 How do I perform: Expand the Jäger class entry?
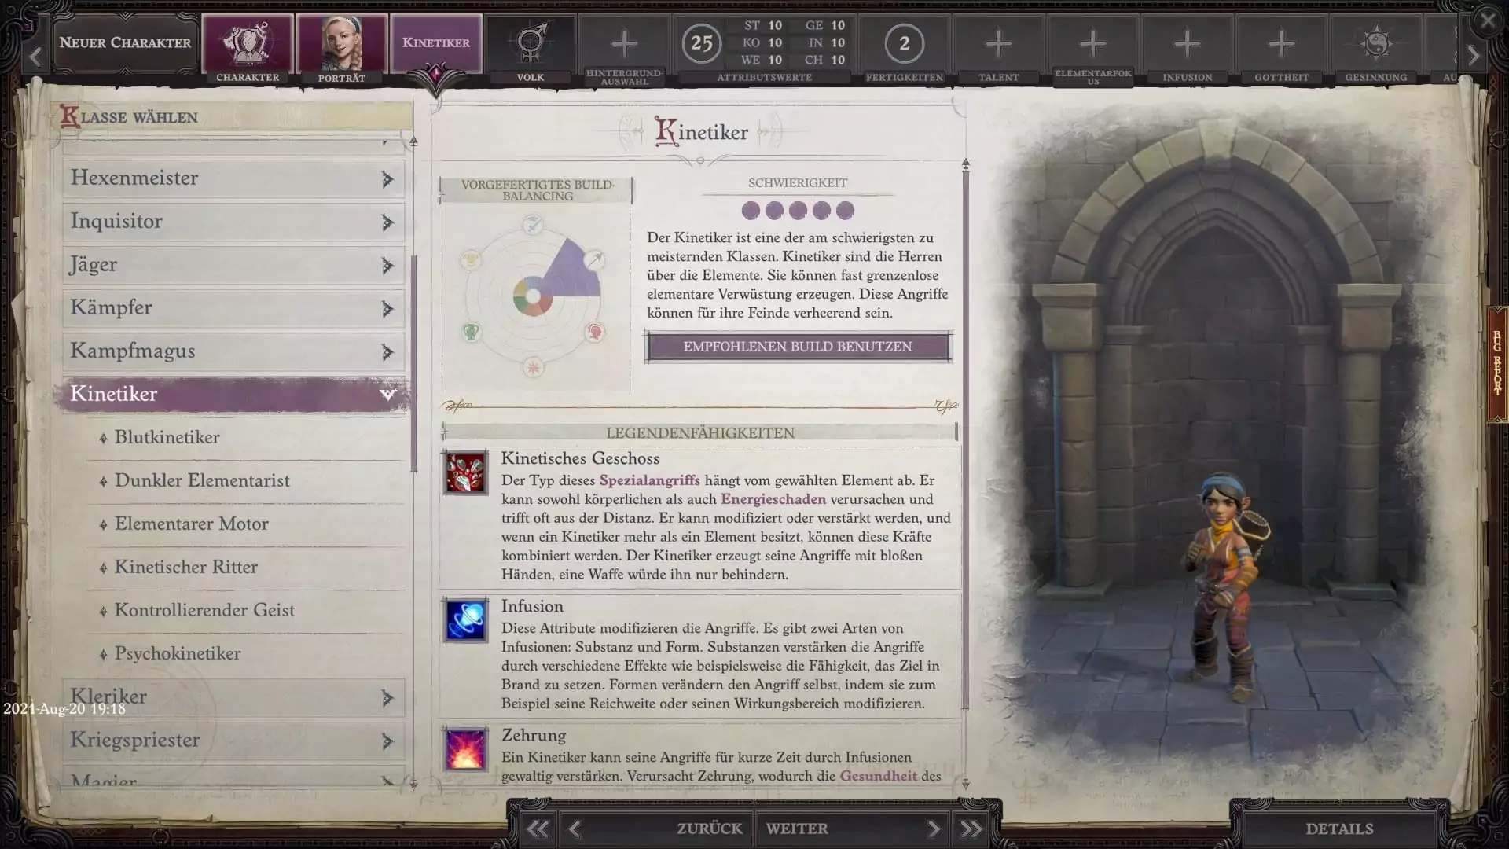(233, 265)
